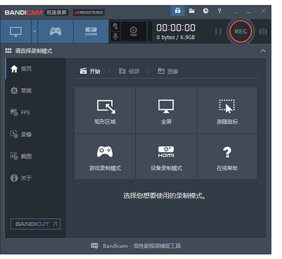This screenshot has height=259, width=282.
Task: Open help question mark in title bar
Action: (x=220, y=11)
